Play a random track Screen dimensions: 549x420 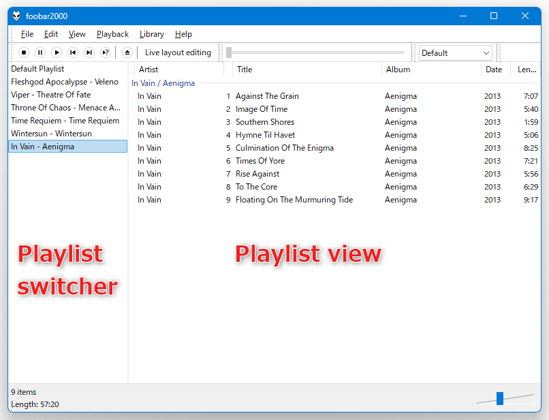(x=106, y=52)
